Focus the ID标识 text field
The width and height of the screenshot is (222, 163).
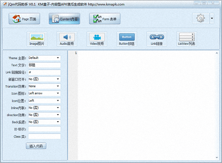point(44,129)
